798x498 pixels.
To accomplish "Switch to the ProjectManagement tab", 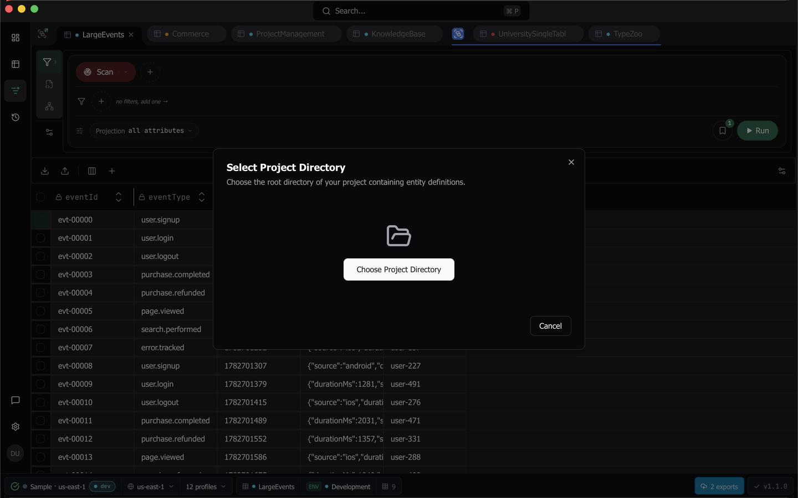I will click(286, 34).
